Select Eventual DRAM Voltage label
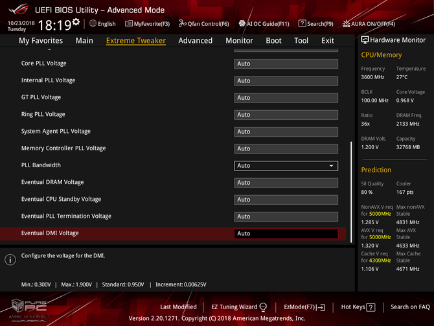The height and width of the screenshot is (326, 434). pos(52,182)
